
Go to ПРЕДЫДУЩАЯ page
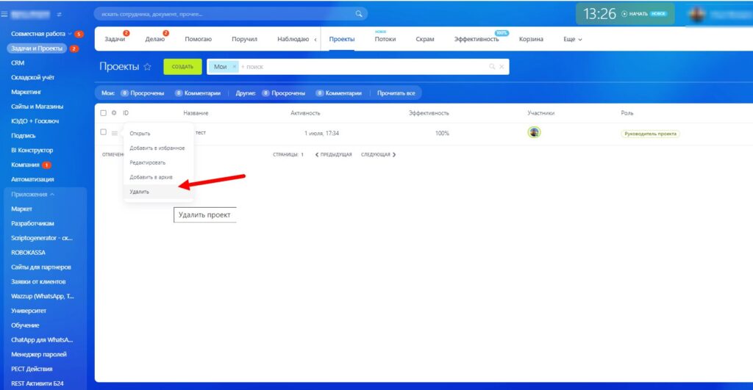click(x=333, y=154)
